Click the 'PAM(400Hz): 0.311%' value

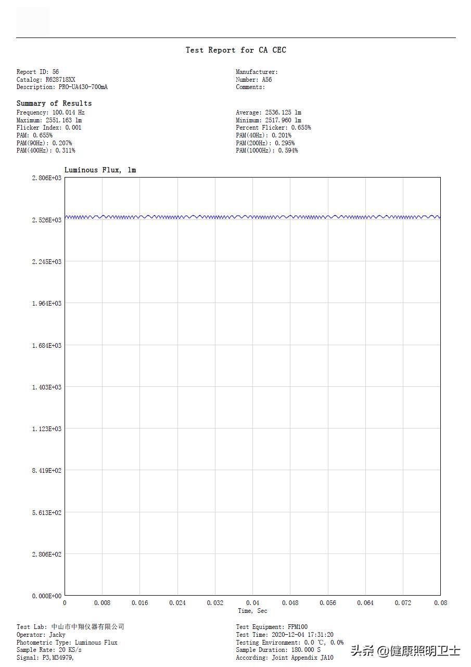point(46,150)
